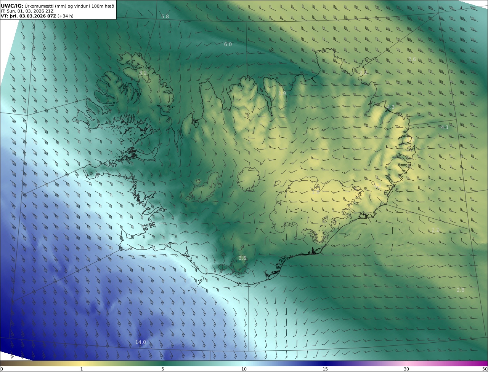
Task: Click the colorbar tick label 10
Action: 244,369
